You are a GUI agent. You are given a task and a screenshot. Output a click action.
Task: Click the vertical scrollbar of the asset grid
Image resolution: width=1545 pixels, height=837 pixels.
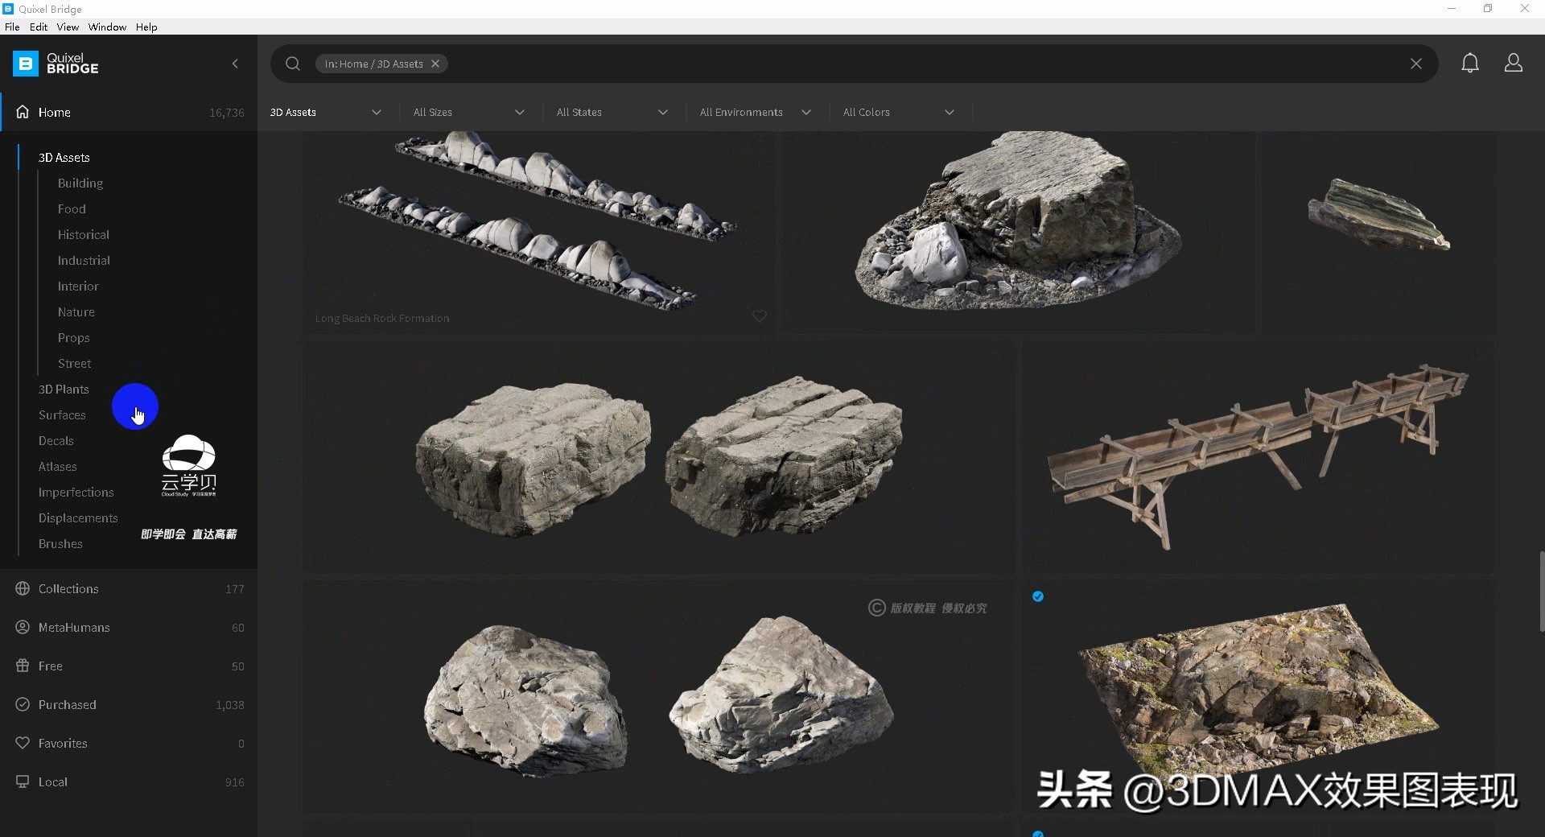(1541, 592)
